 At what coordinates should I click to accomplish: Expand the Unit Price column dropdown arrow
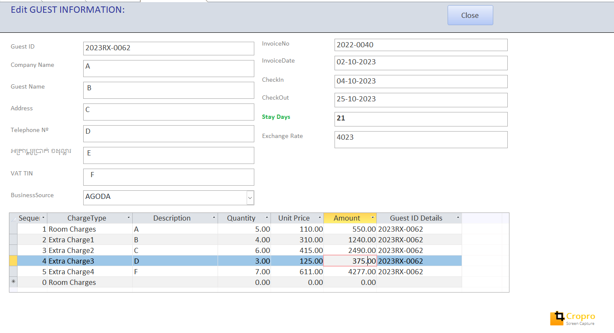320,218
